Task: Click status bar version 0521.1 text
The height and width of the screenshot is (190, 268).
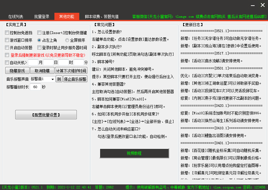Action: (22, 187)
